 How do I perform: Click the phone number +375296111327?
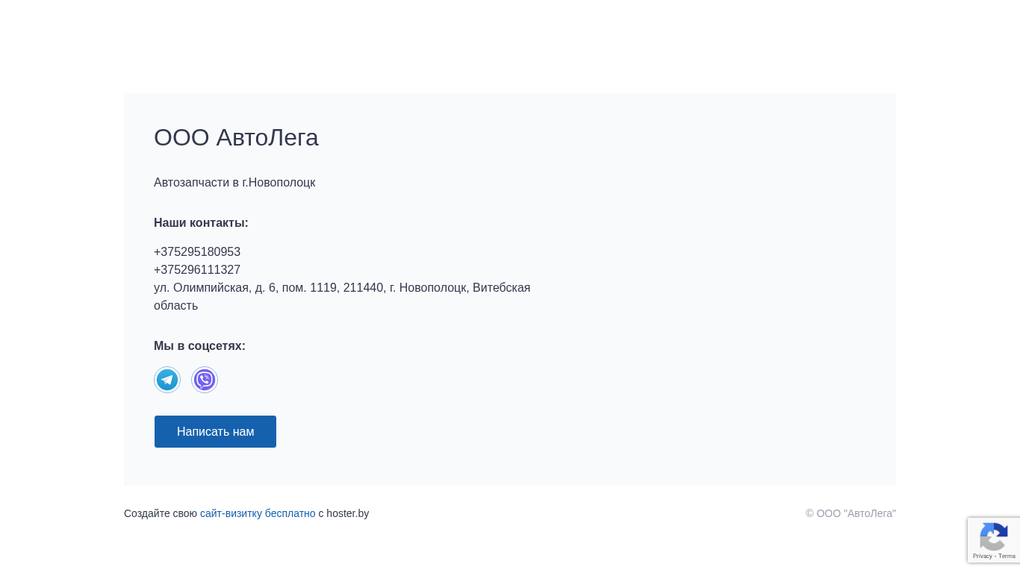coord(197,270)
